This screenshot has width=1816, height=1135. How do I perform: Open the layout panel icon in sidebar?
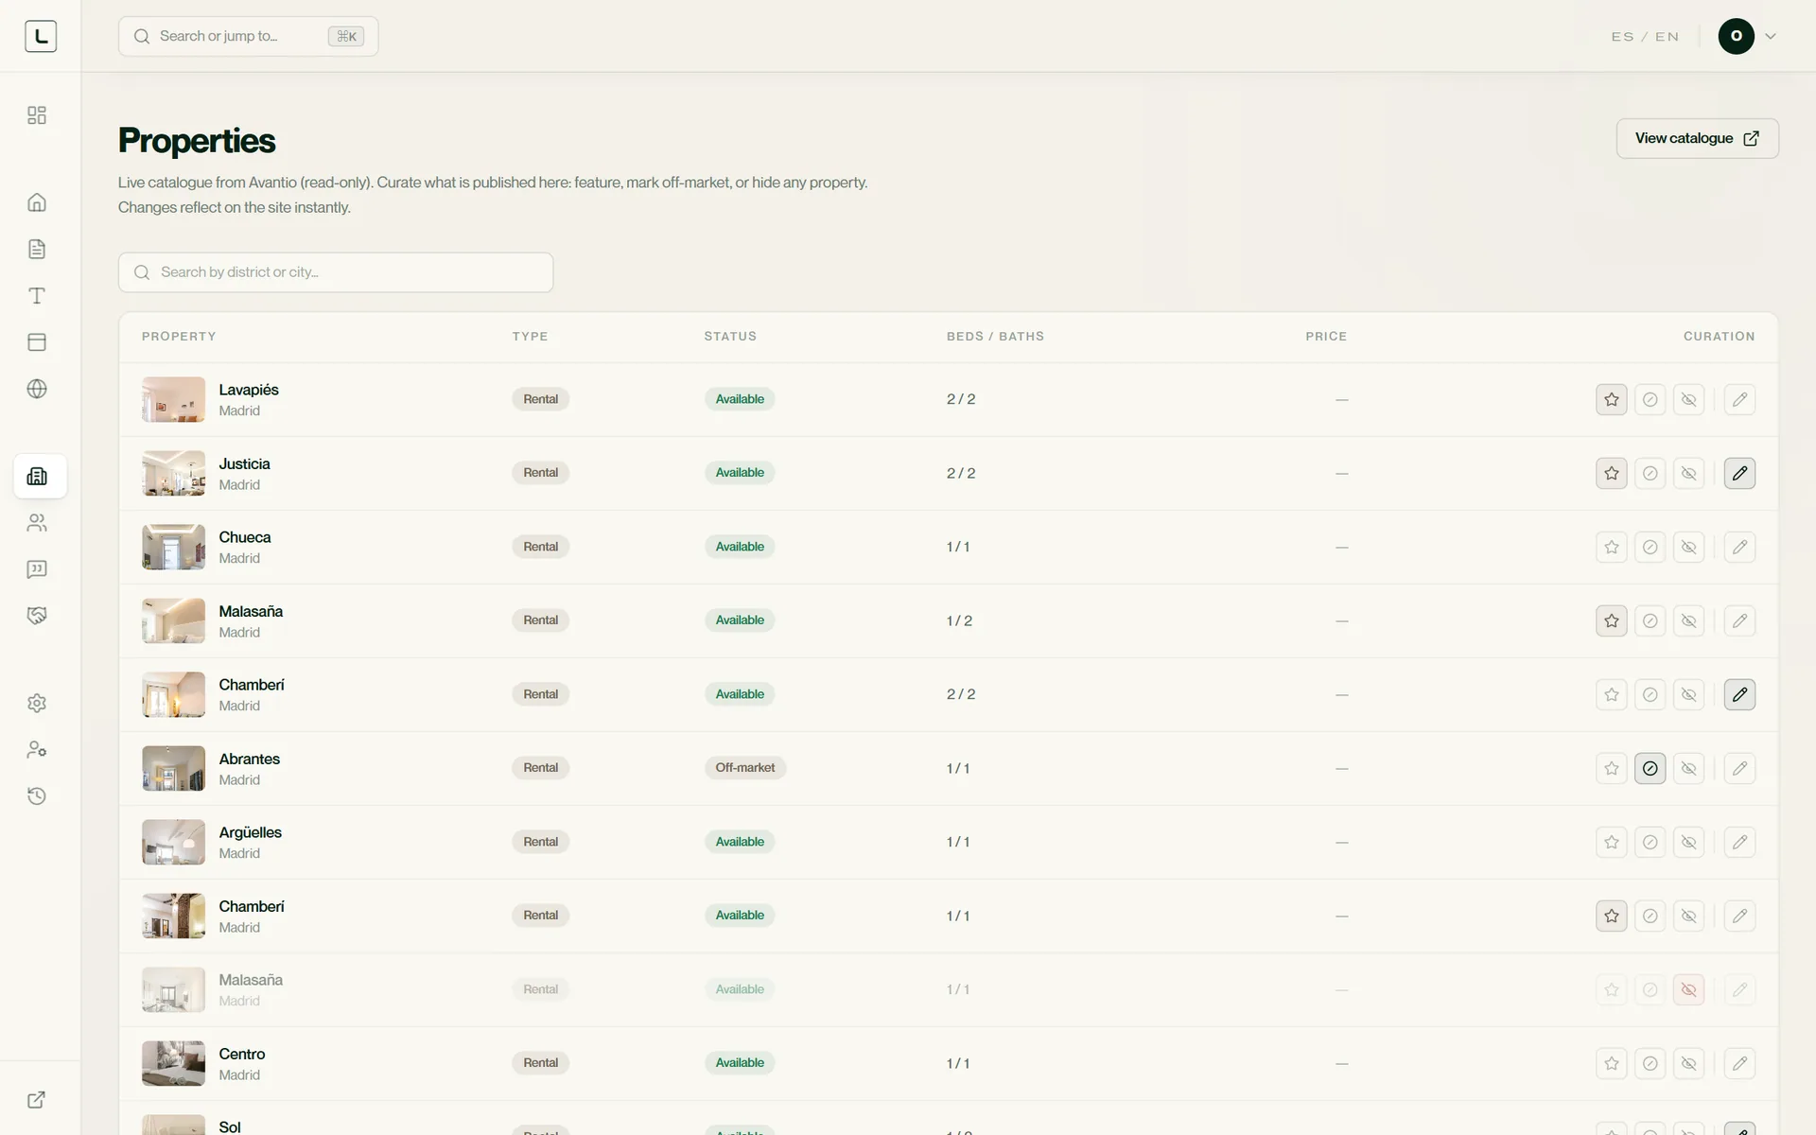coord(37,342)
